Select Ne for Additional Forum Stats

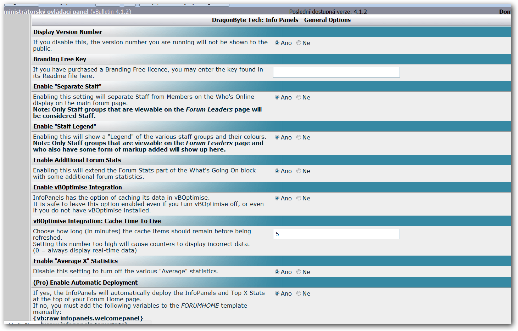coord(299,171)
